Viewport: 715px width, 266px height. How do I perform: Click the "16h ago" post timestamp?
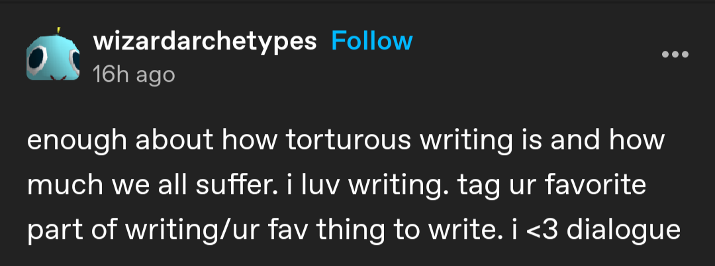pyautogui.click(x=134, y=75)
